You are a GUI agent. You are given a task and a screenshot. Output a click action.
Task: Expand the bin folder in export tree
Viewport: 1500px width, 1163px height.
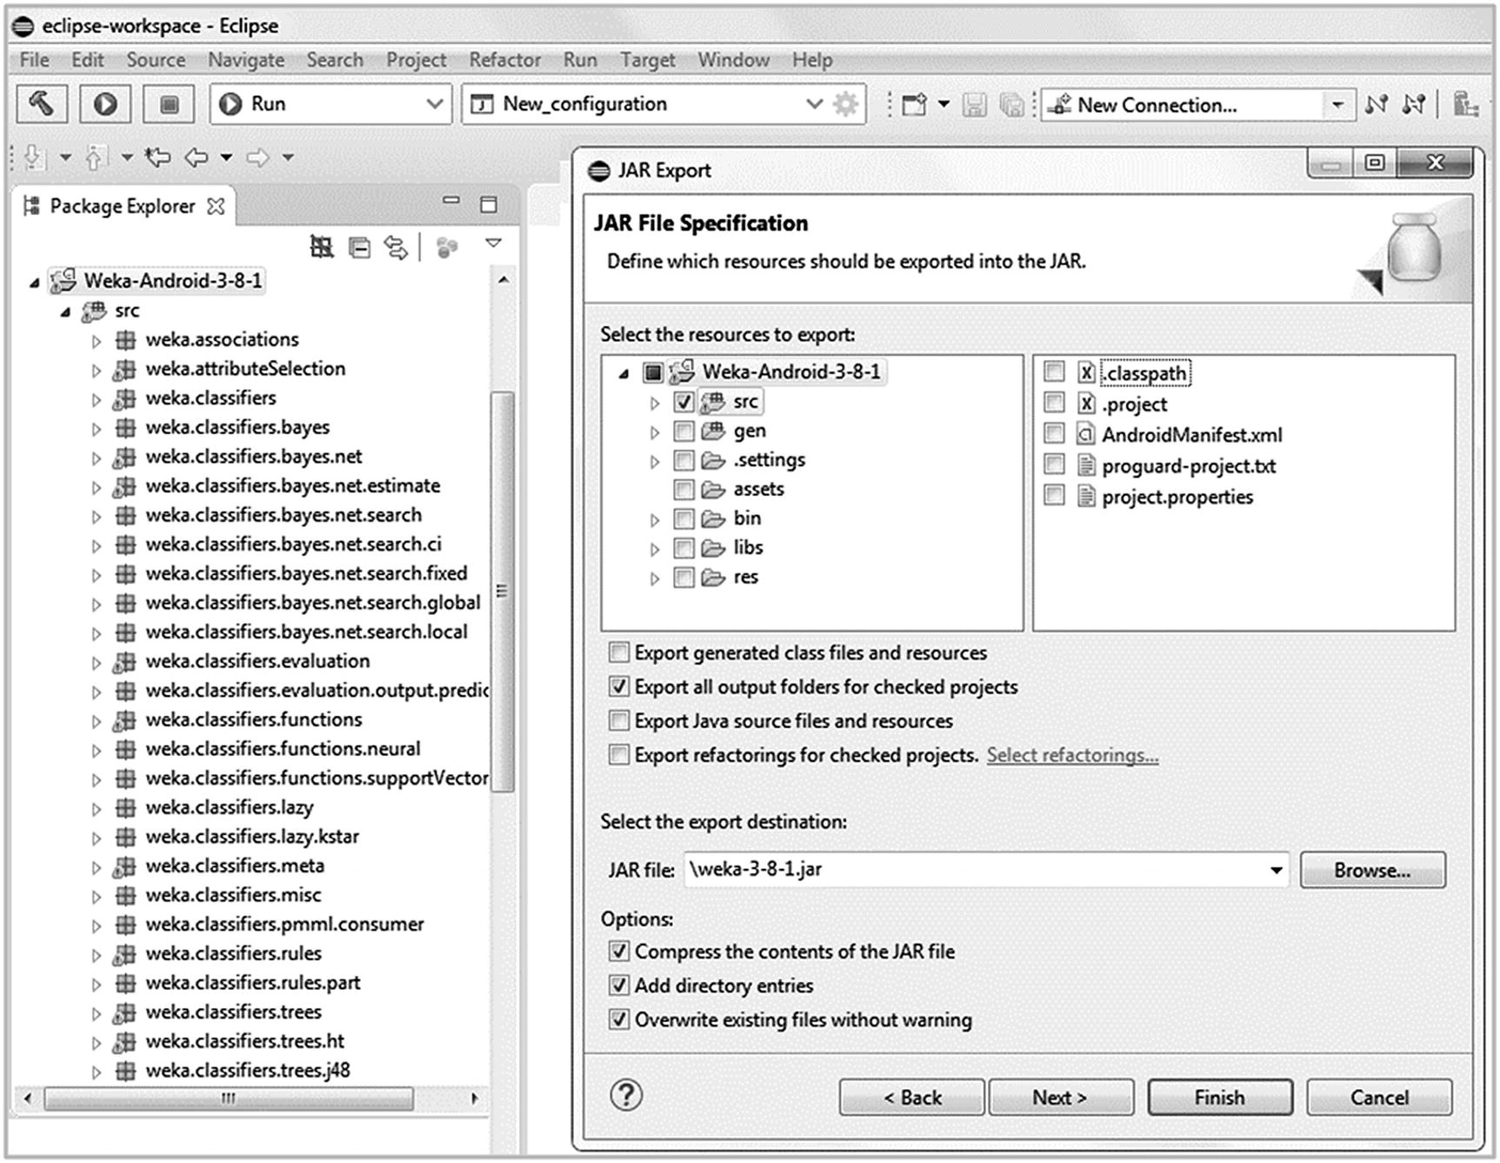[655, 520]
